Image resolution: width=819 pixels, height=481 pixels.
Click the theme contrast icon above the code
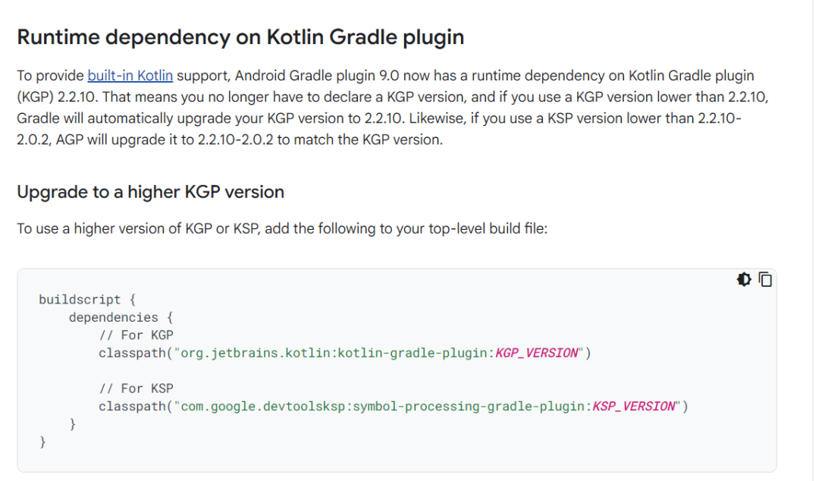click(x=744, y=279)
